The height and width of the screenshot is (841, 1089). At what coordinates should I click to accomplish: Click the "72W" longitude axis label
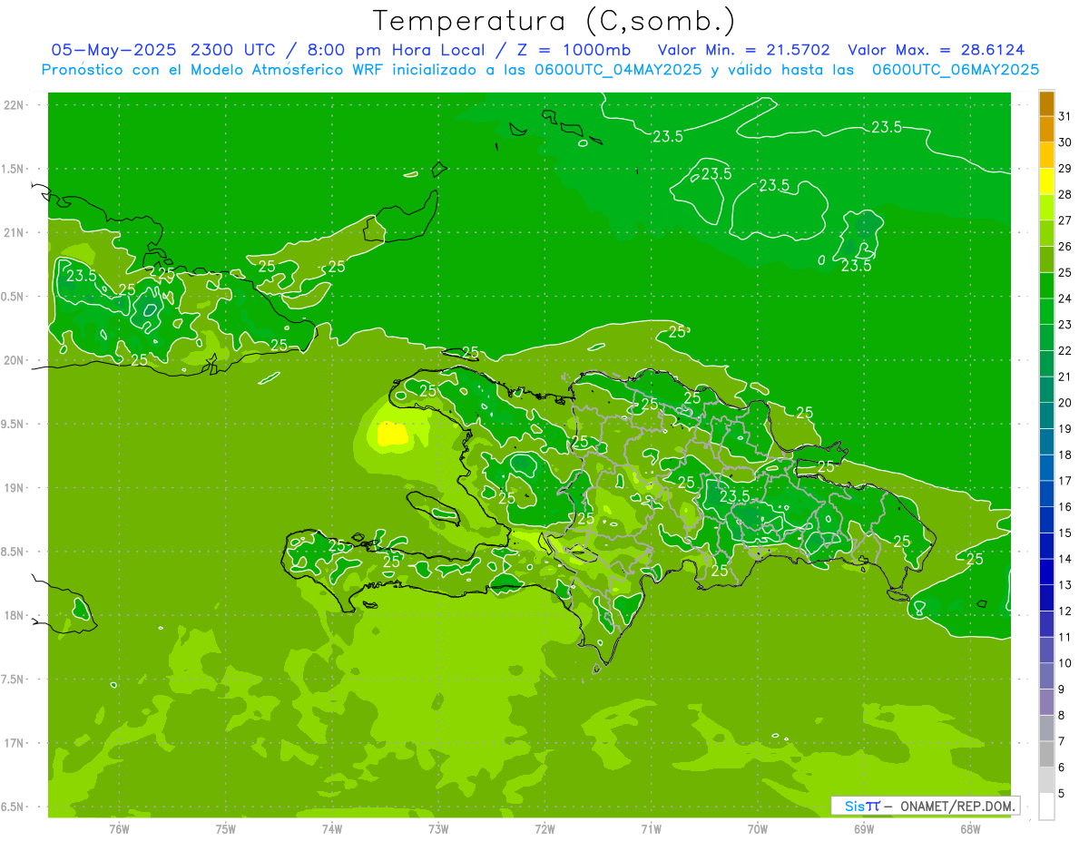(544, 828)
